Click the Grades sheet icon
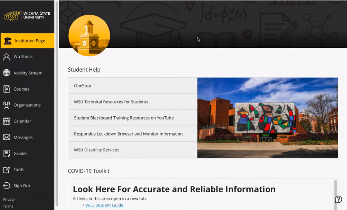This screenshot has width=347, height=210. pos(7,153)
